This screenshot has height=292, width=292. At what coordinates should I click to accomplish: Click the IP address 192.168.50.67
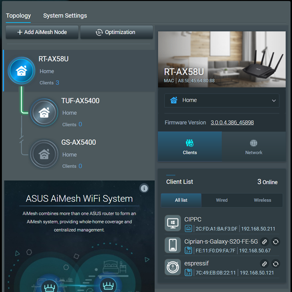(255, 251)
